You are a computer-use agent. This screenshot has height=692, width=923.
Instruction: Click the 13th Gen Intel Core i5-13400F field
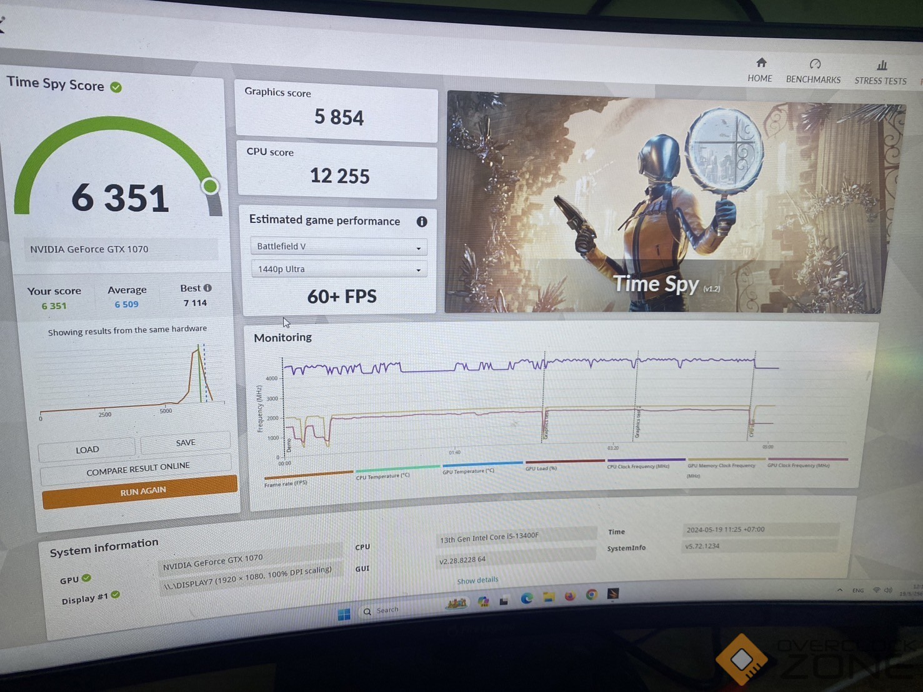(516, 536)
